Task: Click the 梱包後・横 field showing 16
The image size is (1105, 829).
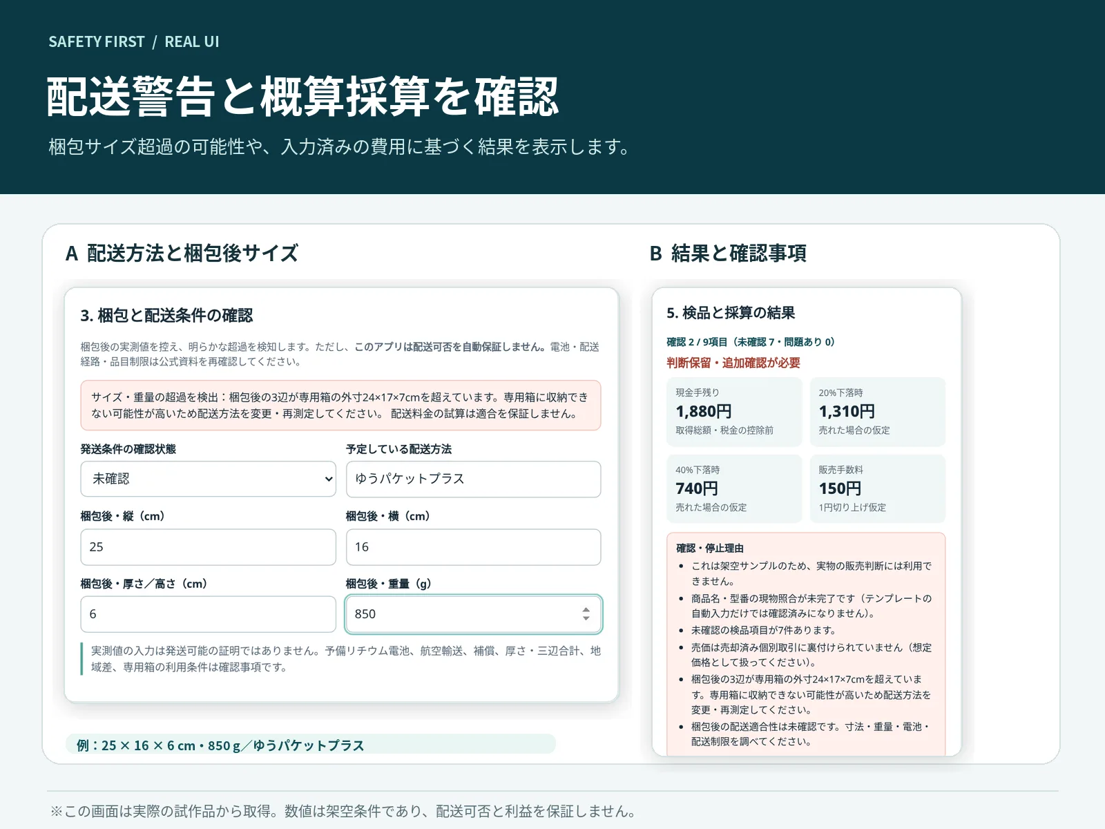Action: [473, 547]
